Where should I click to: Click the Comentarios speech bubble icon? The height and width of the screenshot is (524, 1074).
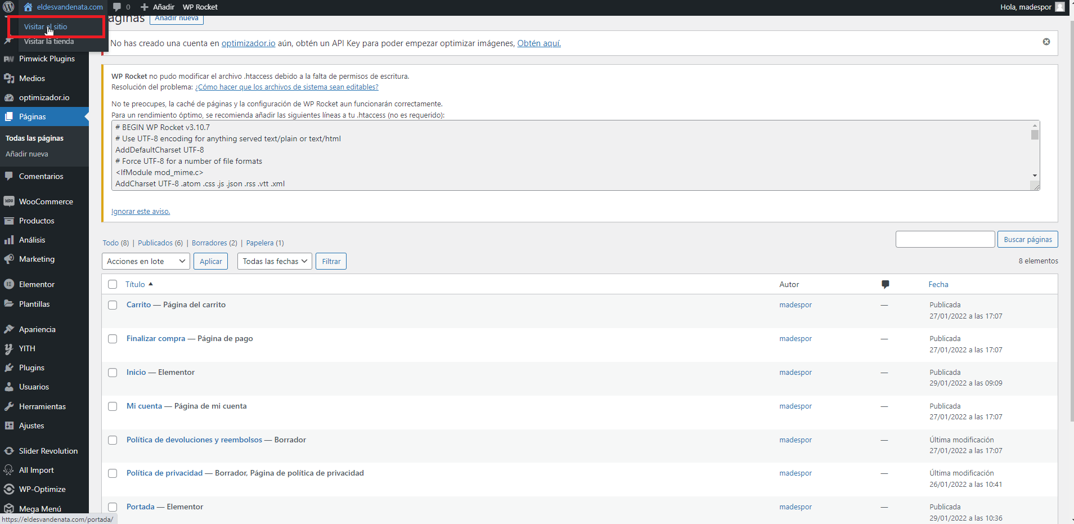[x=9, y=176]
